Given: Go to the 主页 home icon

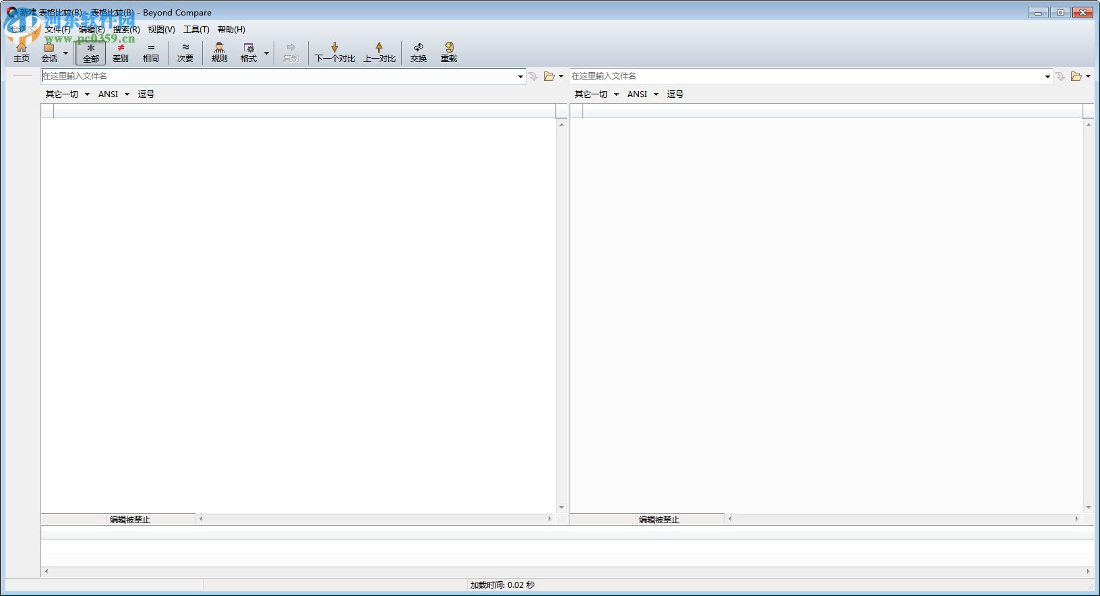Looking at the screenshot, I should point(22,53).
